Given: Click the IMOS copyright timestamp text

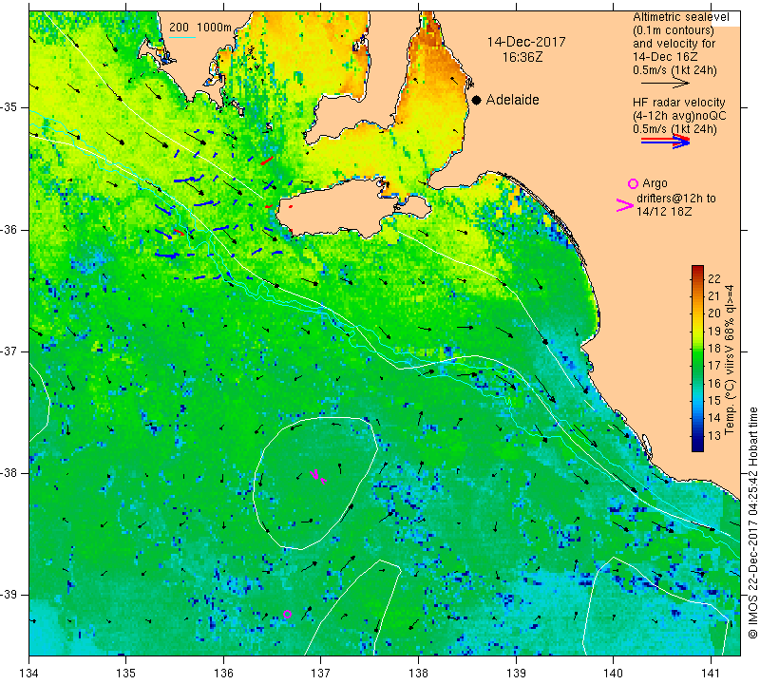Looking at the screenshot, I should pyautogui.click(x=752, y=522).
